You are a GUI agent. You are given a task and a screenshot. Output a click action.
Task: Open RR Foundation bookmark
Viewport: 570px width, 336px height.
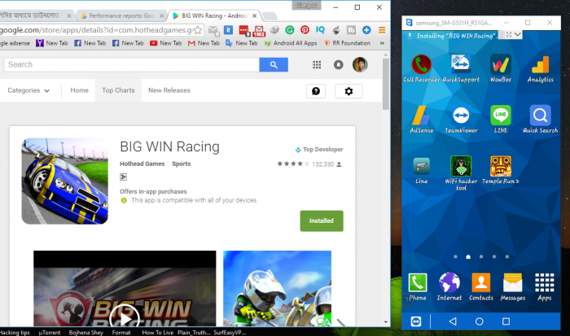tap(347, 43)
